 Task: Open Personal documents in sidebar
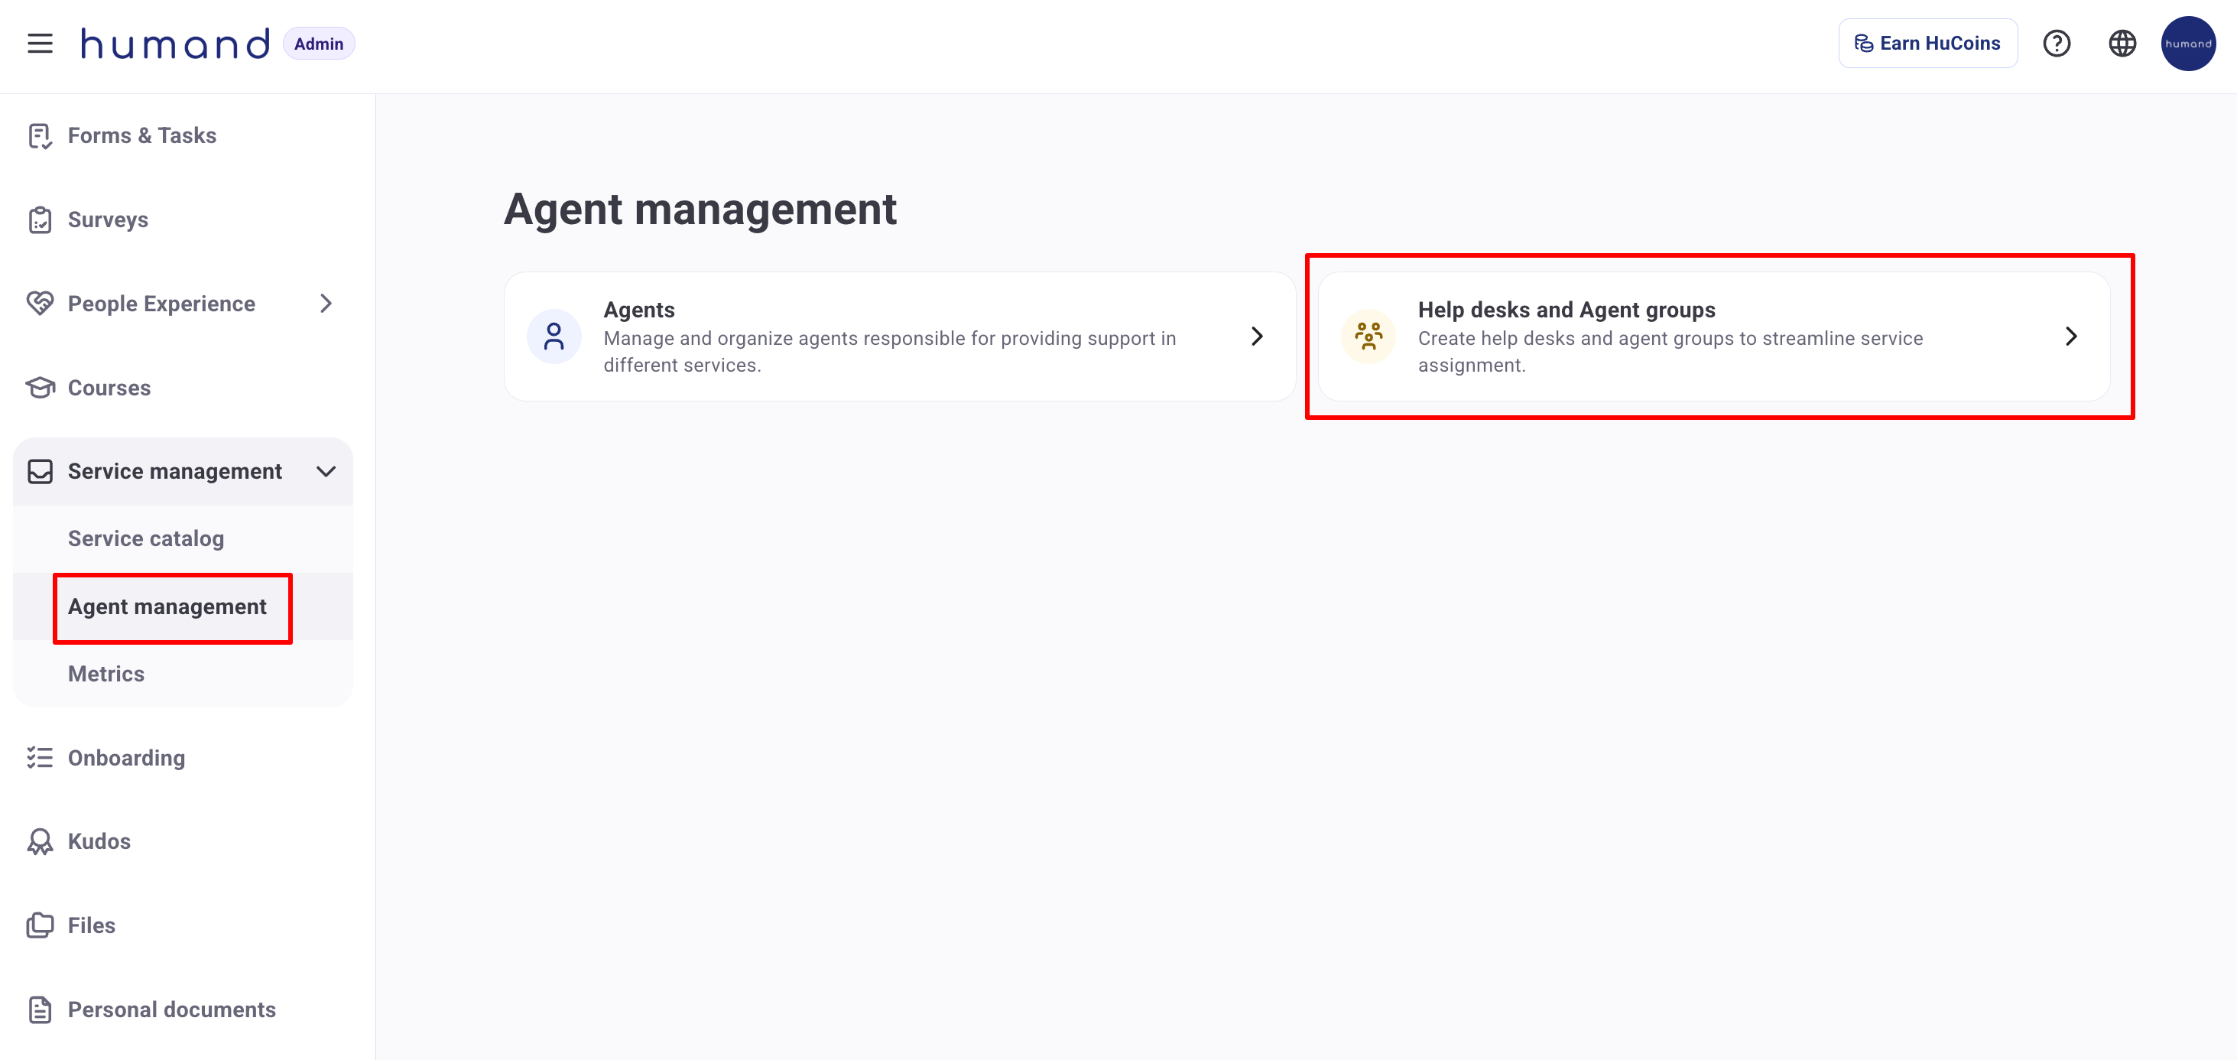coord(171,1010)
